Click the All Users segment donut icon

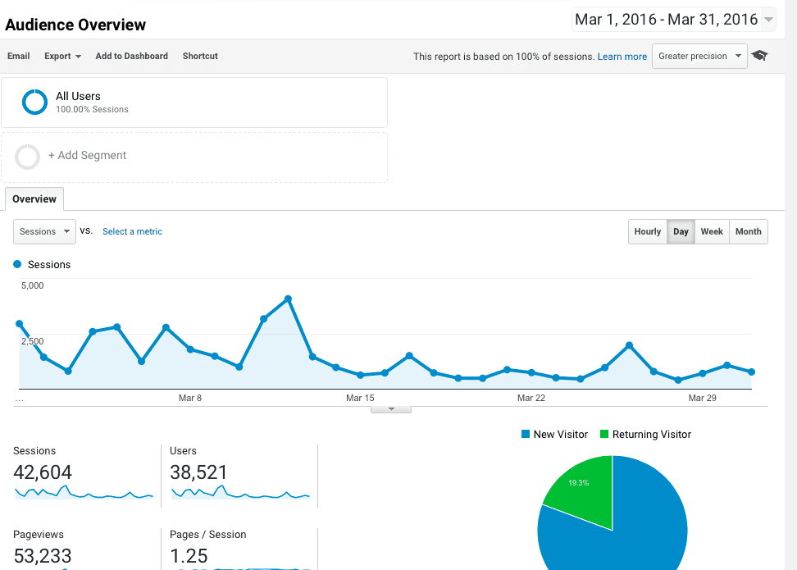[x=34, y=103]
